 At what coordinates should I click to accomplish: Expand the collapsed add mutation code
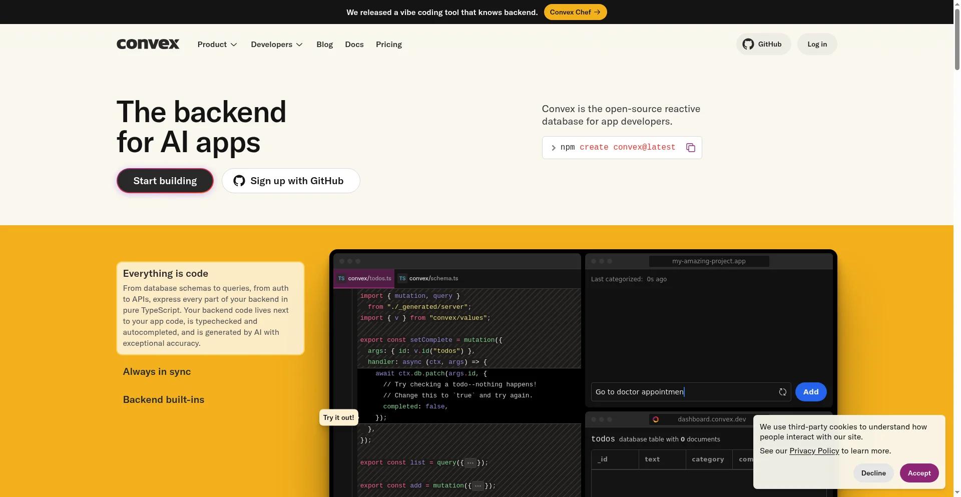(x=478, y=486)
